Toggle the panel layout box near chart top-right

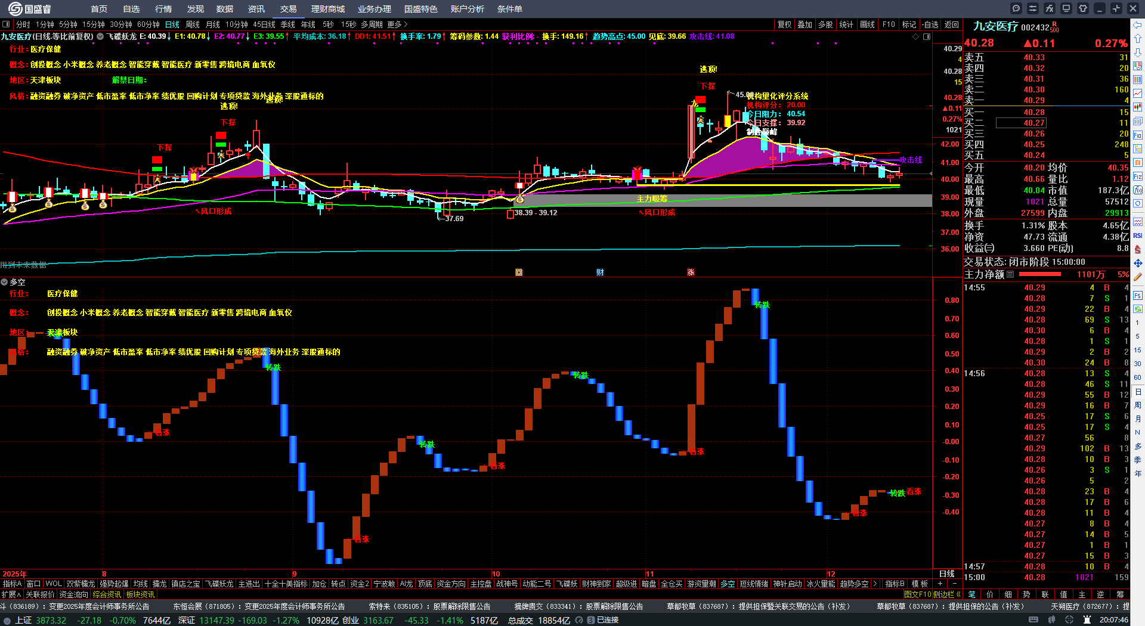[x=927, y=36]
